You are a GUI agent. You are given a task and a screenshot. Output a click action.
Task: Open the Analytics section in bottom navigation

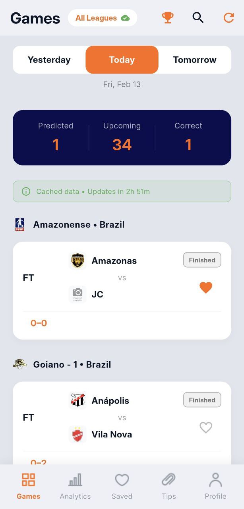[x=75, y=486]
